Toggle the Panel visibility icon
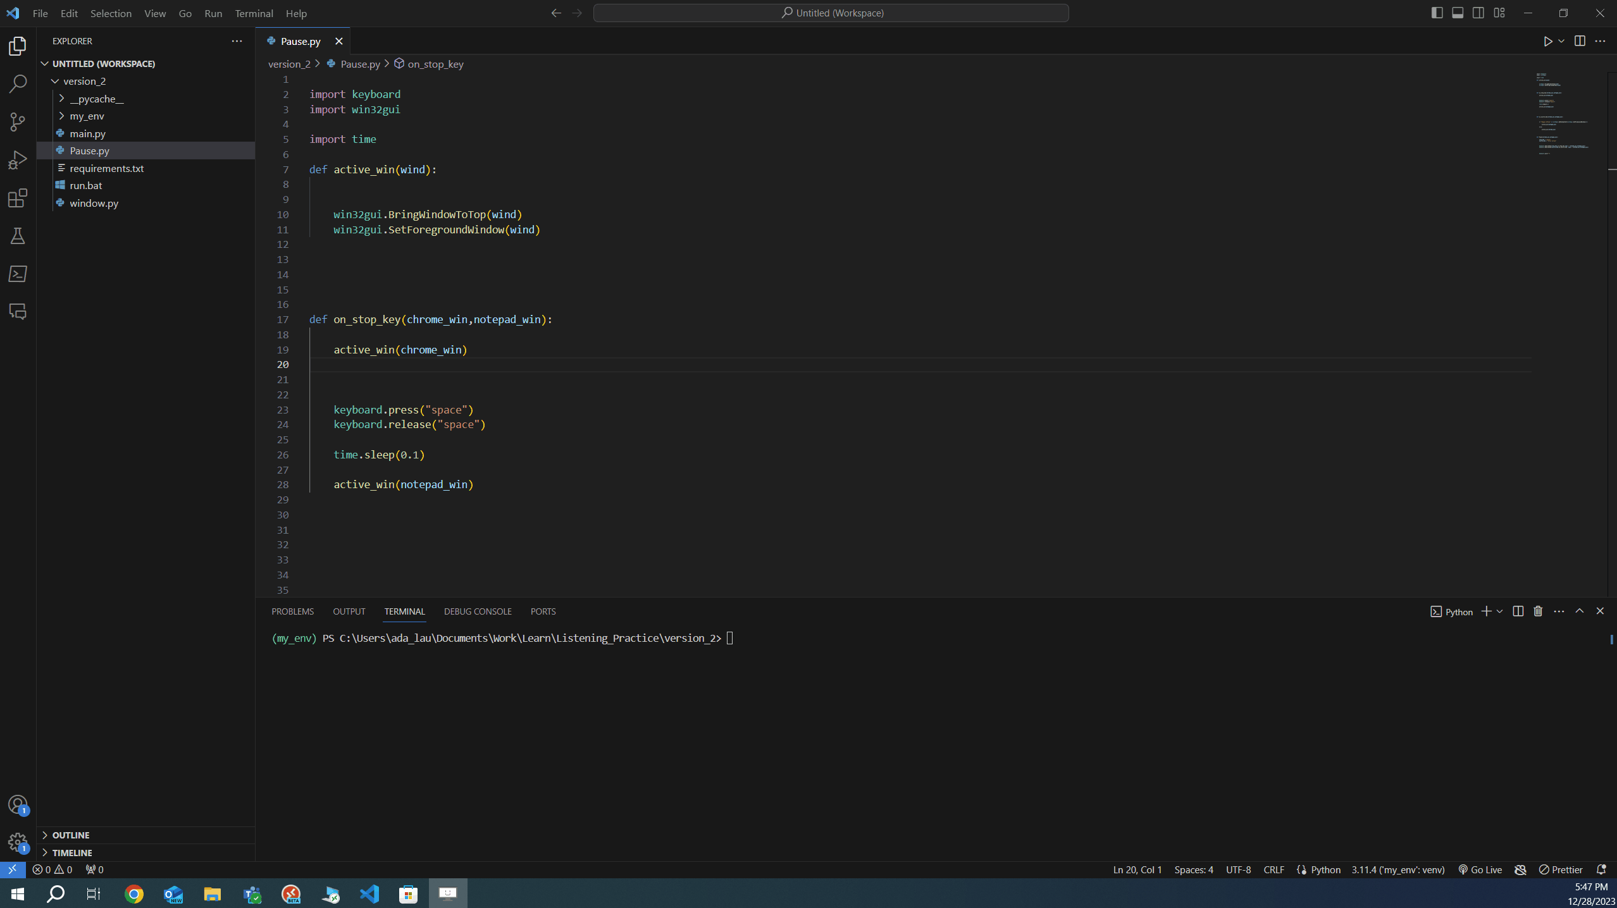The height and width of the screenshot is (908, 1617). click(x=1458, y=12)
